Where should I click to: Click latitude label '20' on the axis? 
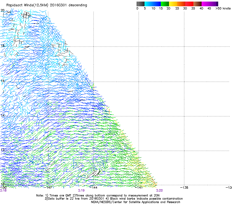coord(3,10)
